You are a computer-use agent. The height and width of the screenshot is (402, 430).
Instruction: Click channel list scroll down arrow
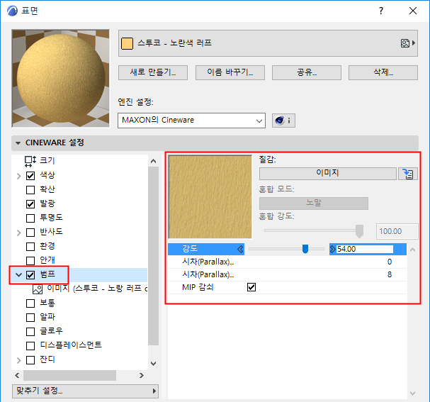point(154,363)
